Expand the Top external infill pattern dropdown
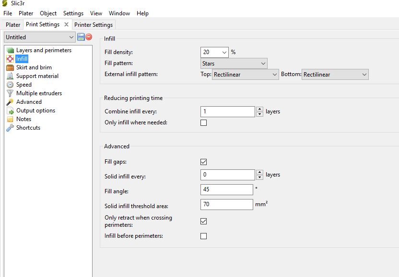This screenshot has height=277, width=399. click(245, 75)
